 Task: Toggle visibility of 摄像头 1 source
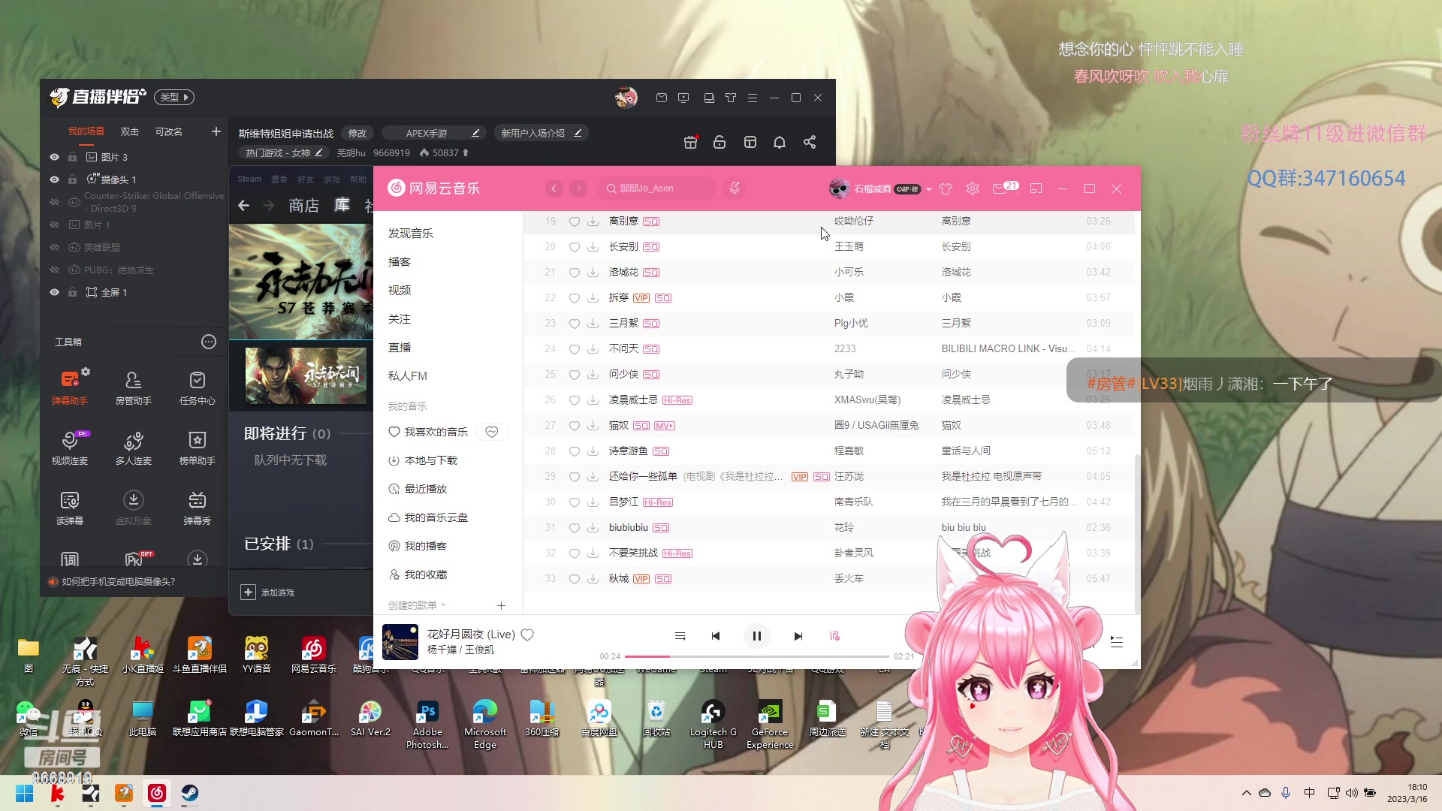(x=54, y=179)
